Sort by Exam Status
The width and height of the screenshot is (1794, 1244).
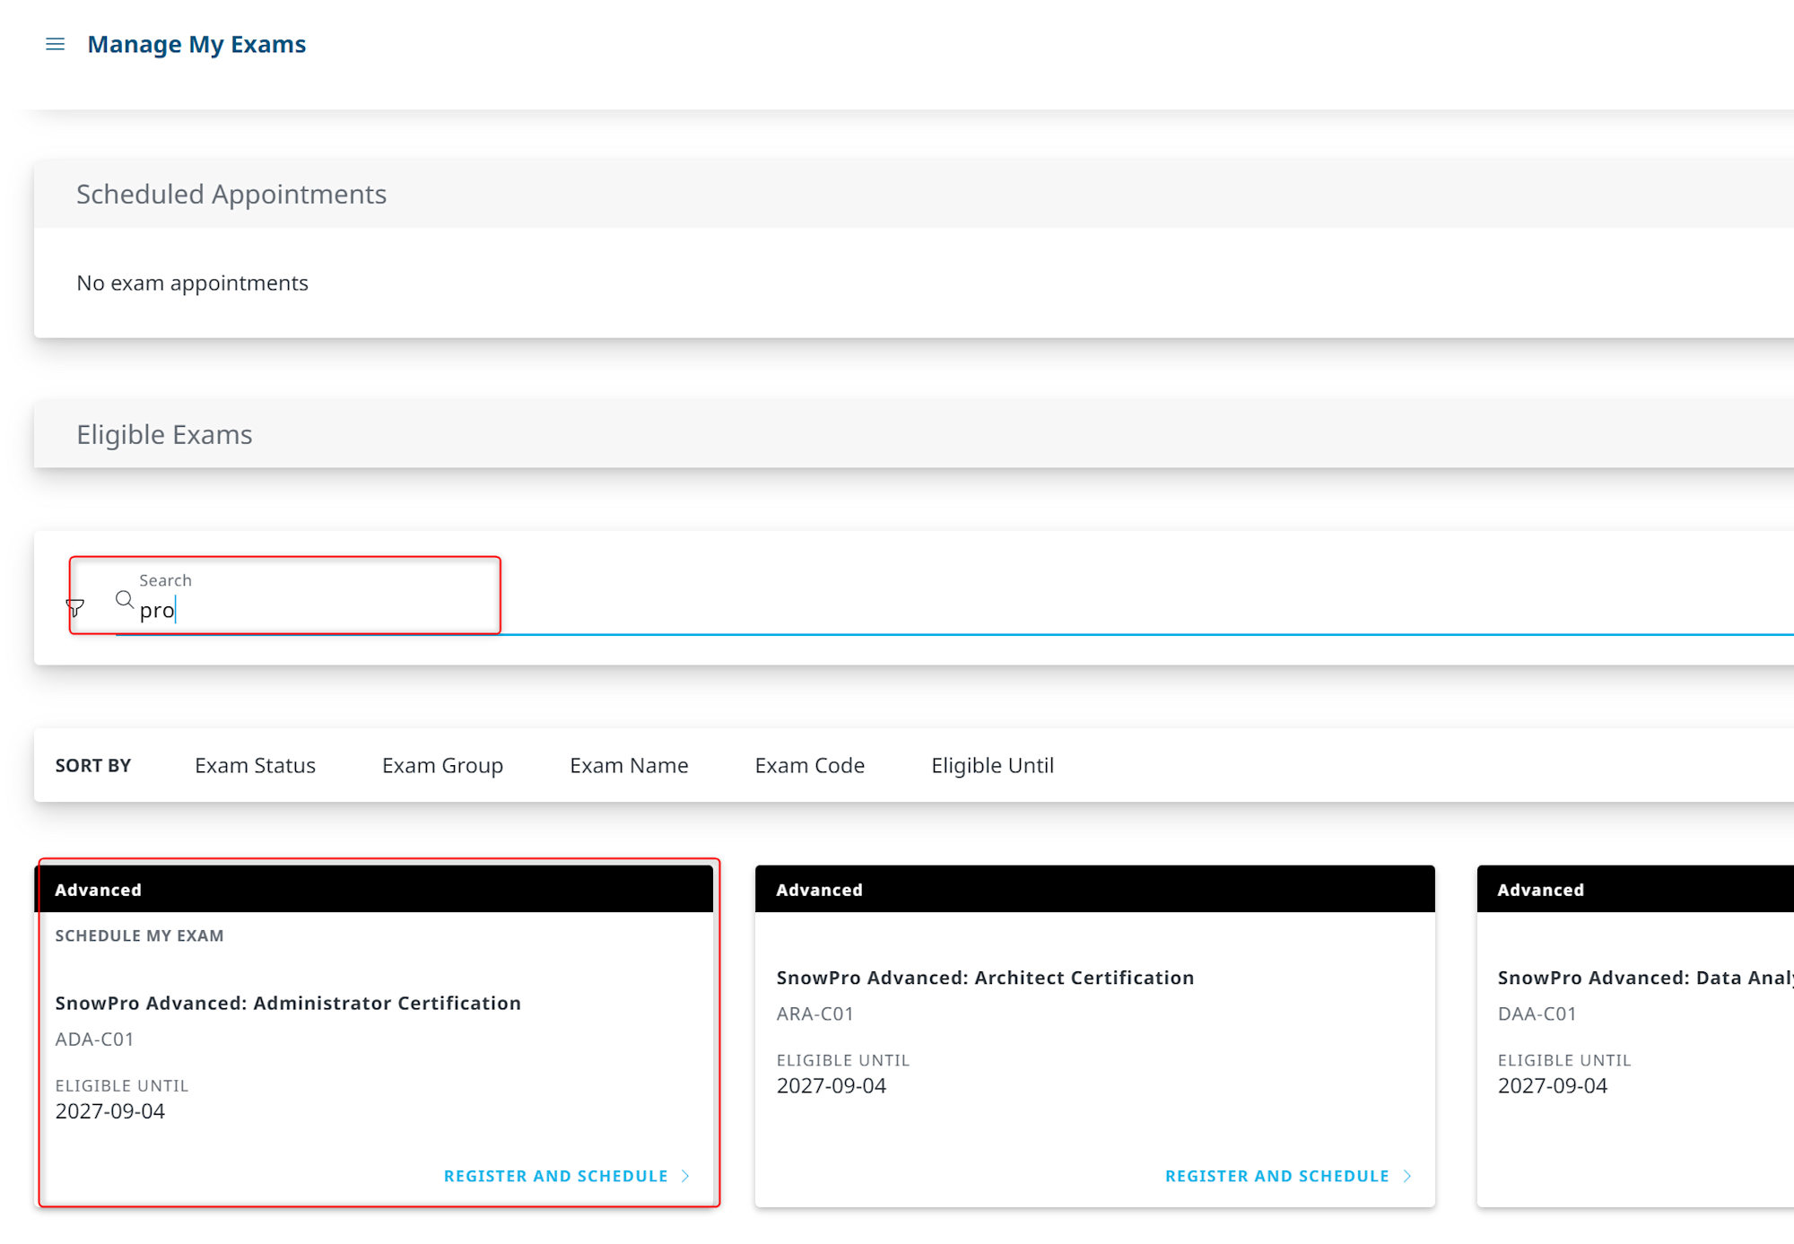255,766
